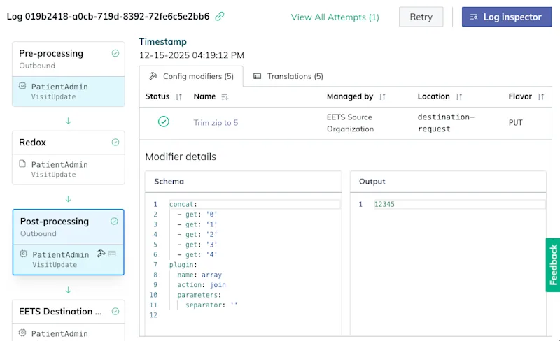560x341 pixels.
Task: Click the PUT flavor cell
Action: tap(515, 123)
